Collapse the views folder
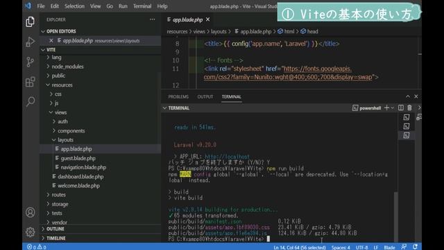The height and width of the screenshot is (250, 444). (x=60, y=112)
